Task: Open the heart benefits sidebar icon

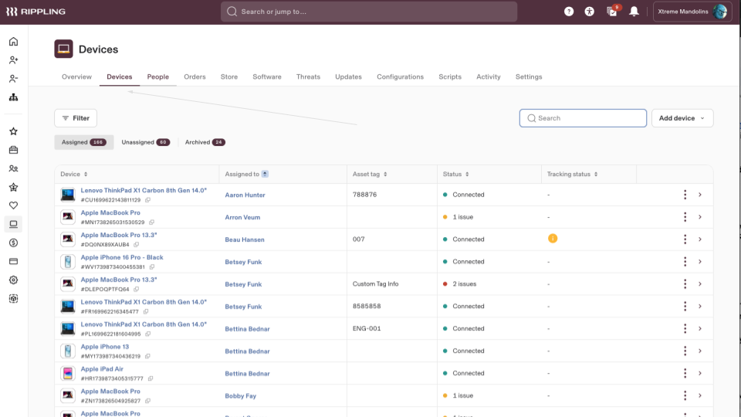Action: pyautogui.click(x=13, y=205)
